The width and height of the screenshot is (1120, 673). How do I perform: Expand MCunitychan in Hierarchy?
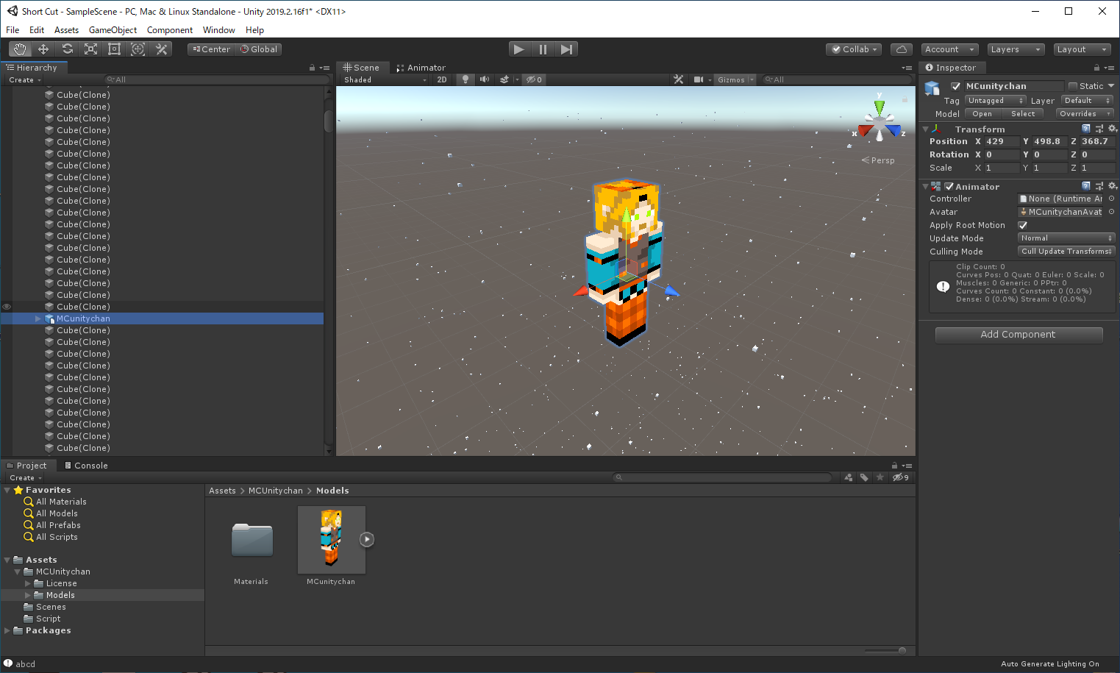[x=38, y=318]
